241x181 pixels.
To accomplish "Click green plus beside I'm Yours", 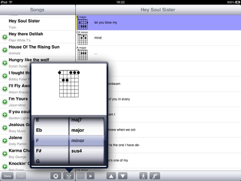I will 5,102.
